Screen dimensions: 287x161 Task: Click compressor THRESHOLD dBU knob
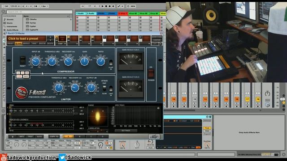(52, 62)
